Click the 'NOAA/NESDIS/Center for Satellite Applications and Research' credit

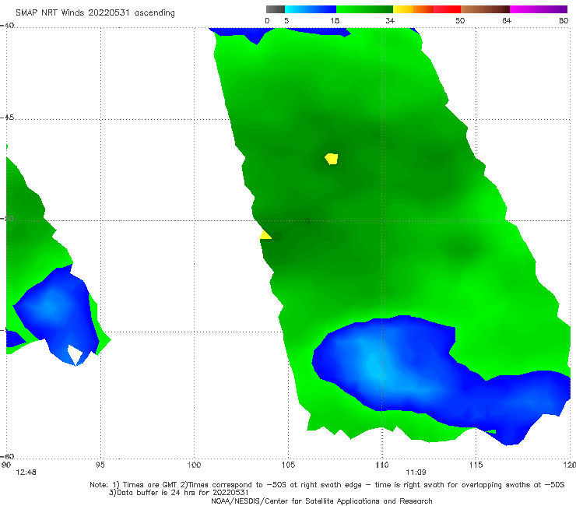pyautogui.click(x=321, y=501)
